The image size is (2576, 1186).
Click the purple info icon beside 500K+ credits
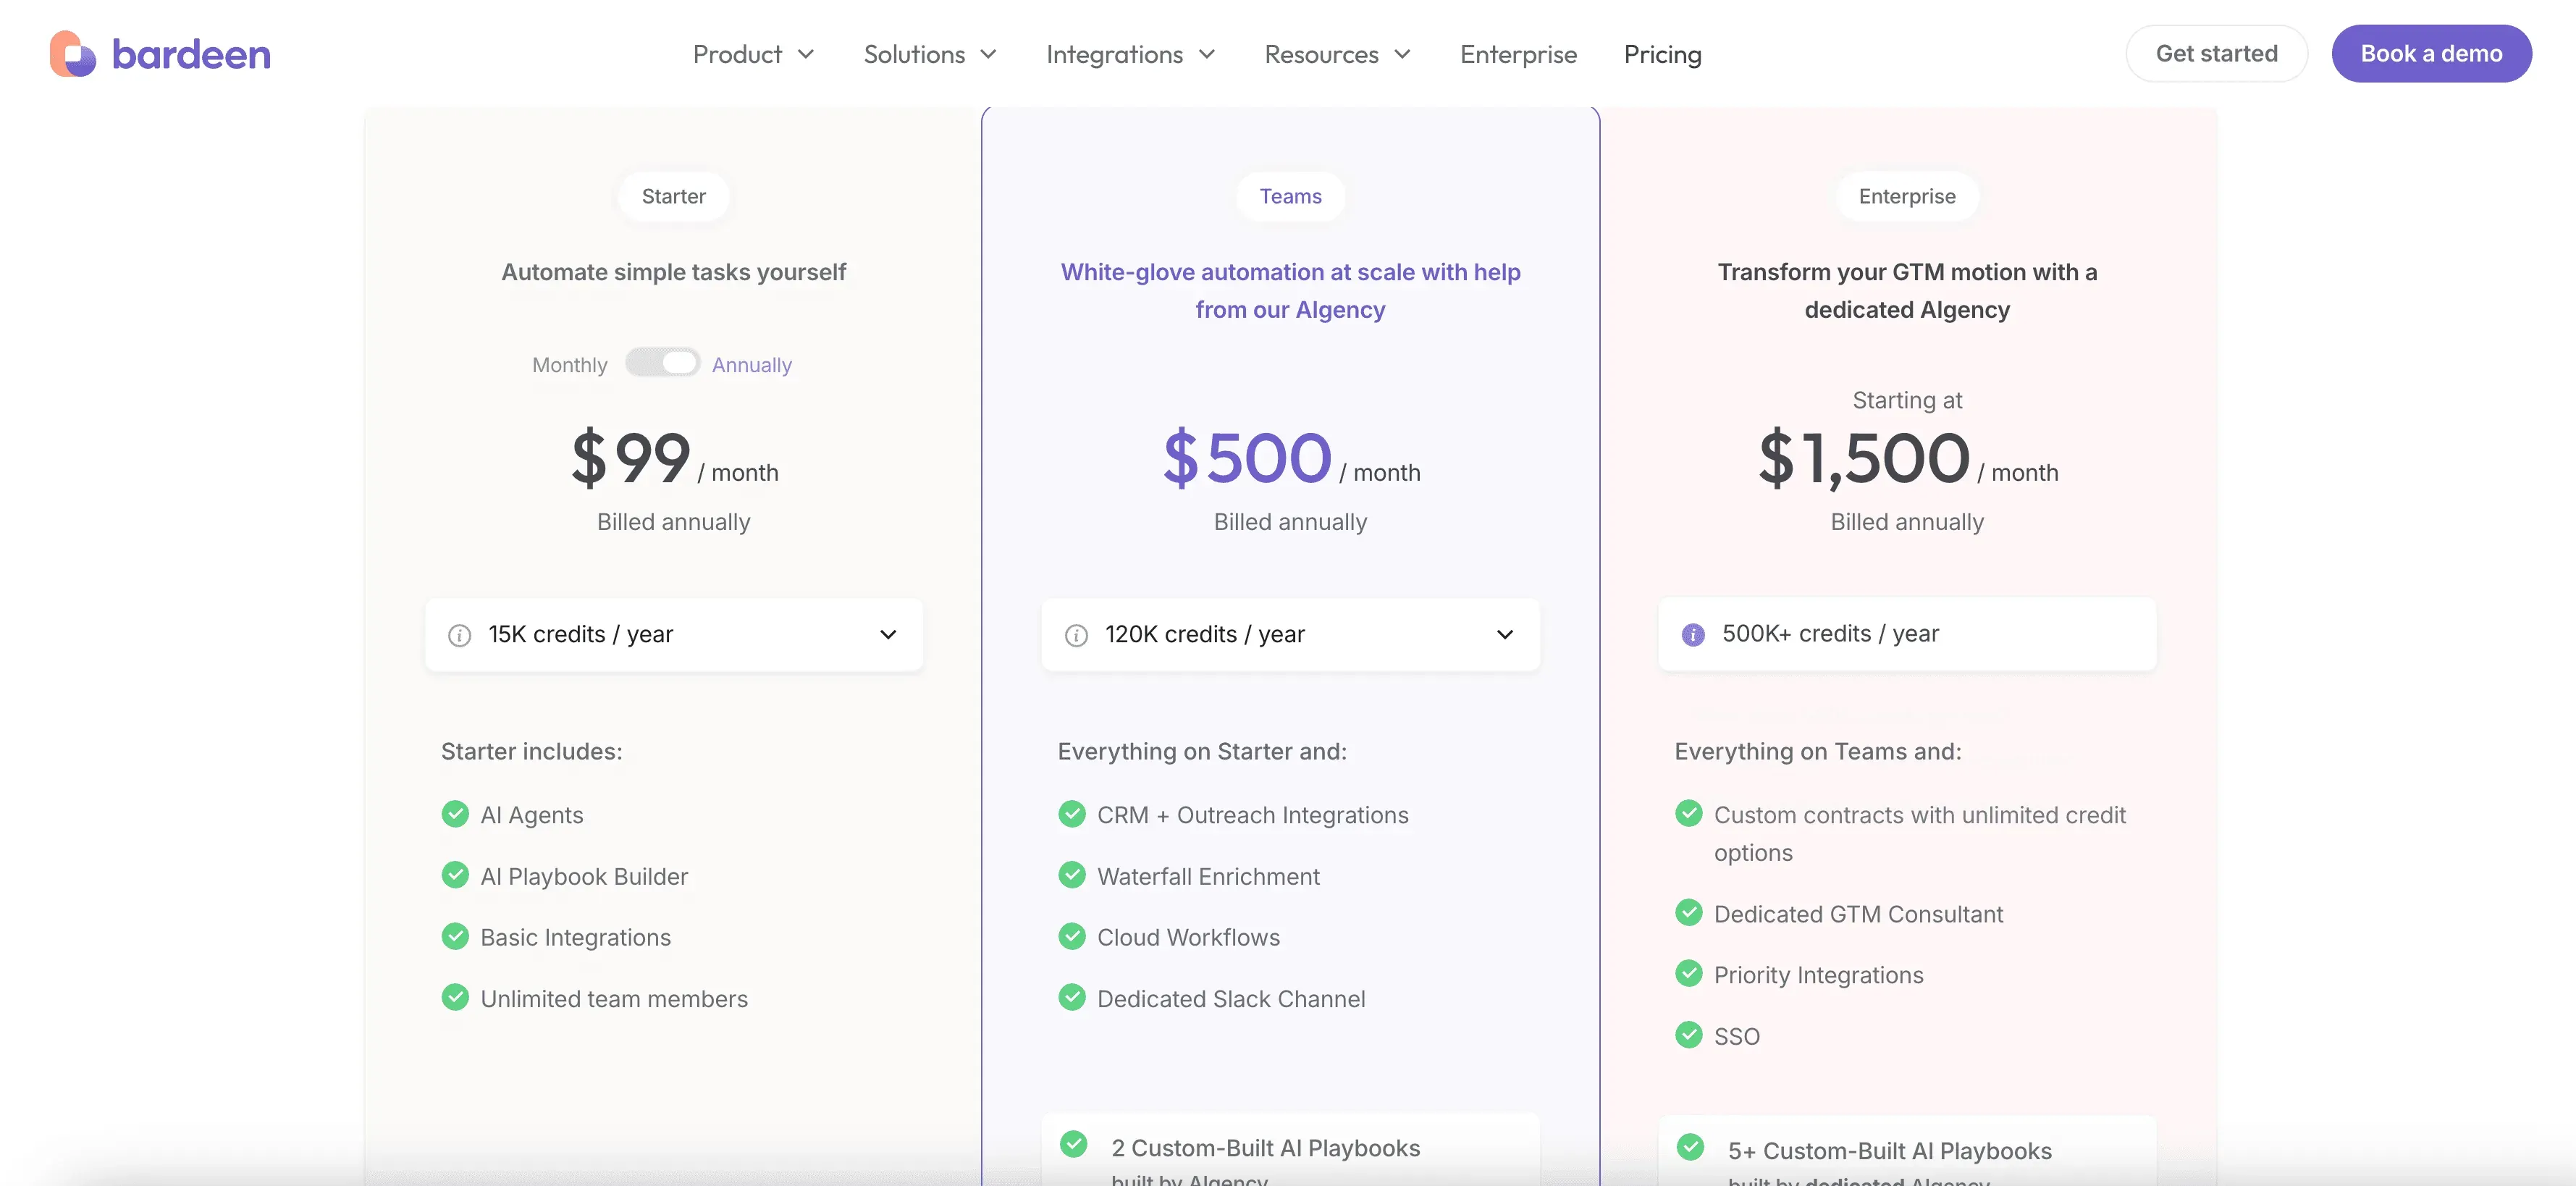click(1693, 634)
